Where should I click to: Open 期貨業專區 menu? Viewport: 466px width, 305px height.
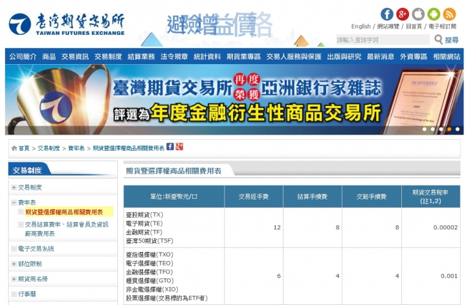(244, 56)
